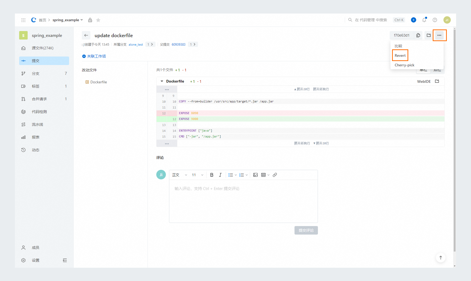Open the help question mark icon

point(435,20)
